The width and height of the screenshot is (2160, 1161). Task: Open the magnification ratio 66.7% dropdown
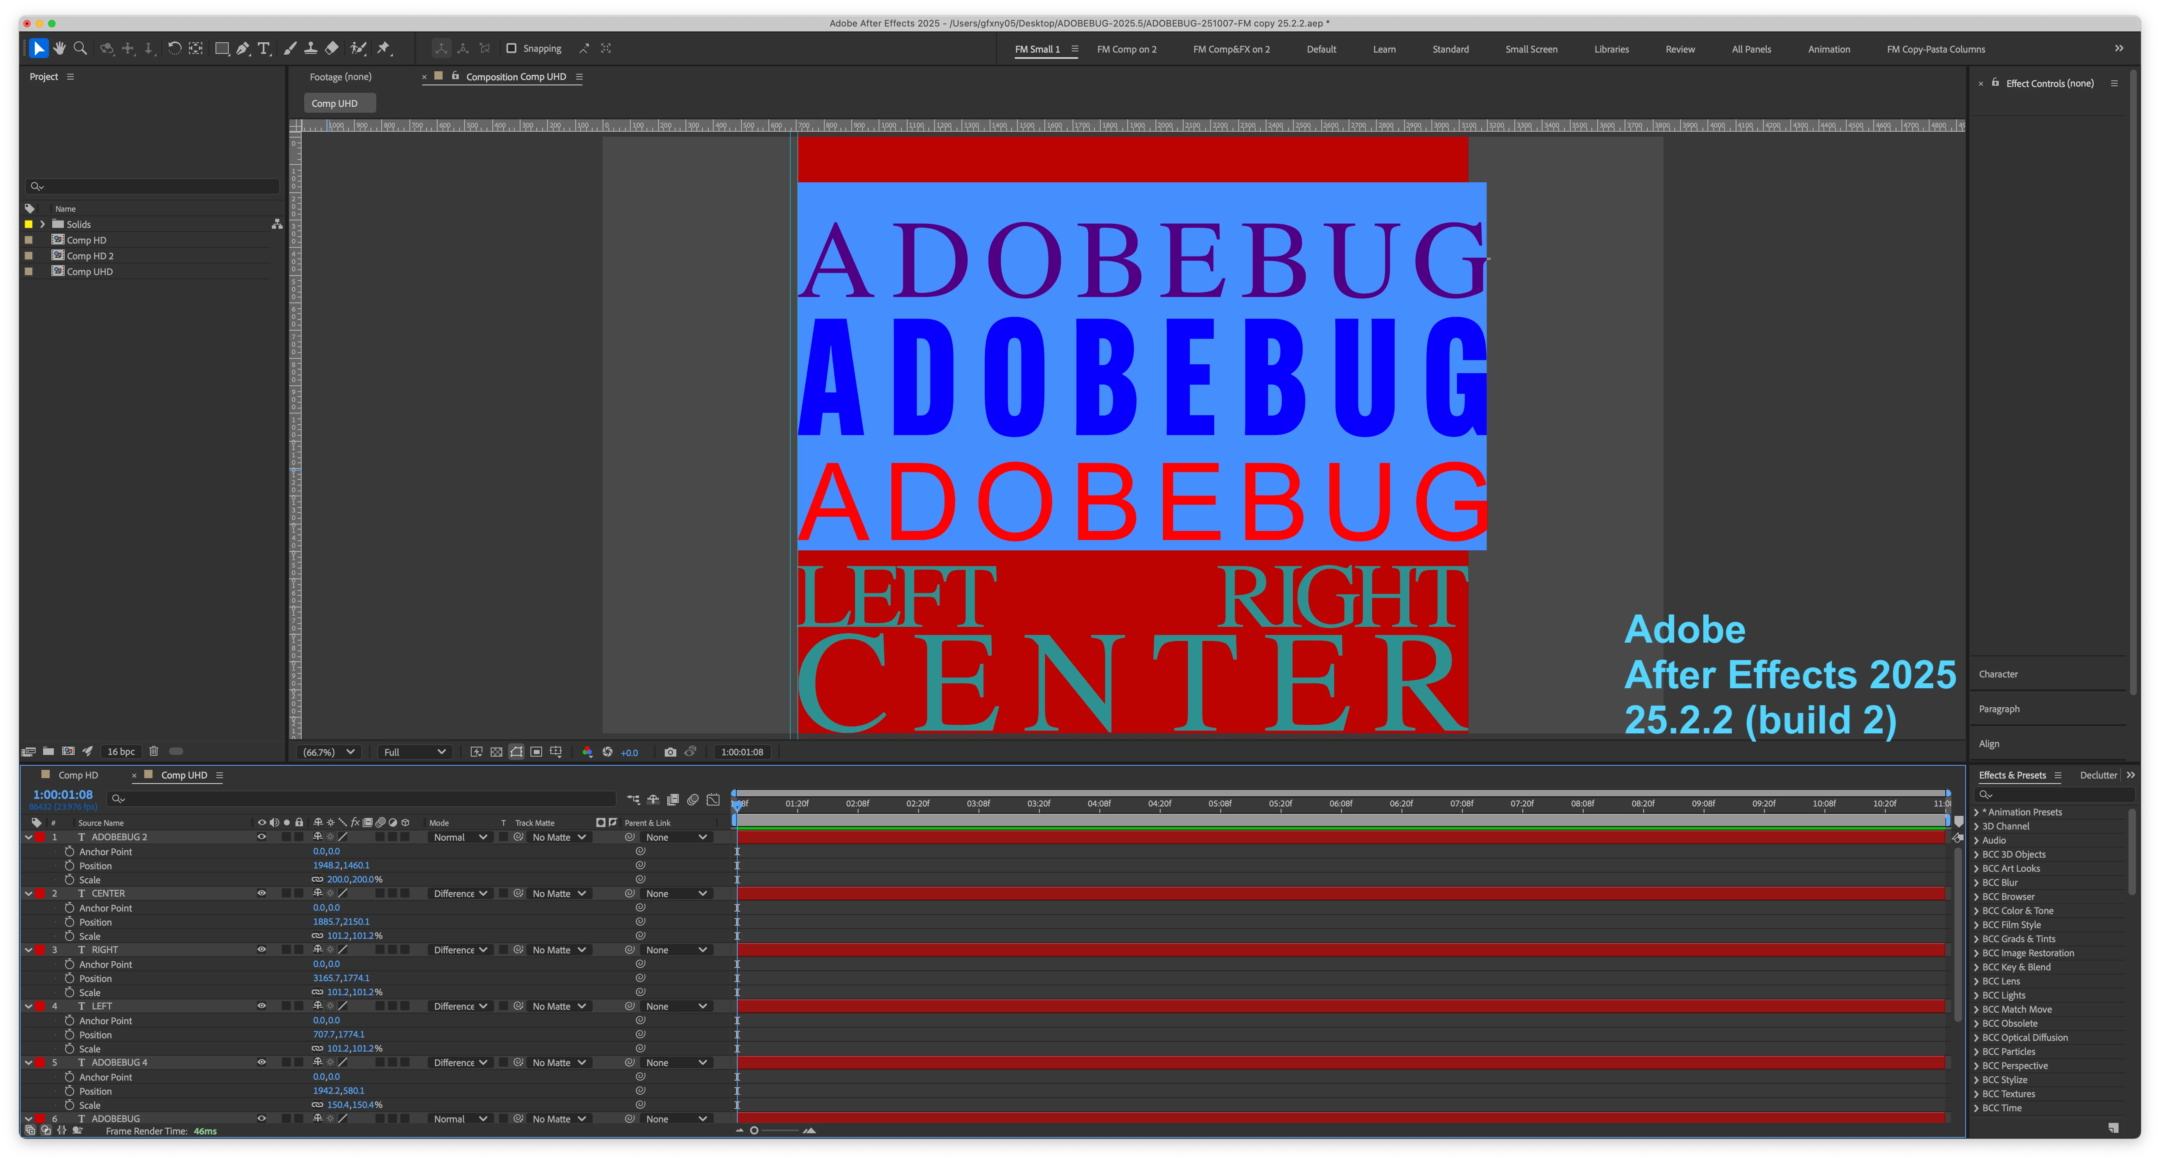point(329,752)
